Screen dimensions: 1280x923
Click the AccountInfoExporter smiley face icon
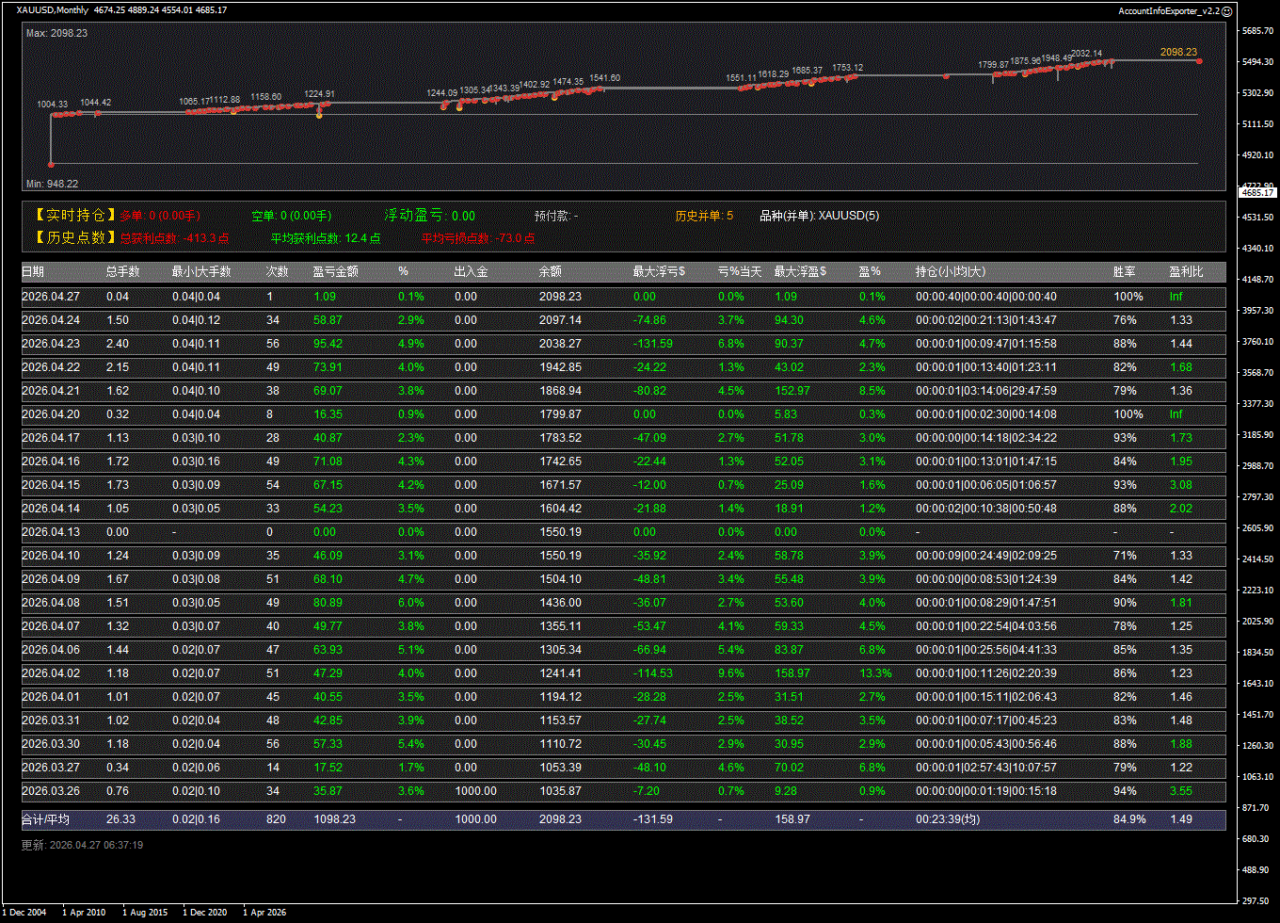pos(1226,10)
